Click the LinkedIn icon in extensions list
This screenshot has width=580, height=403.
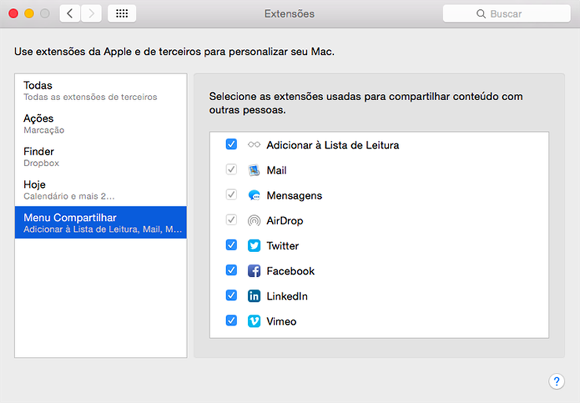point(254,296)
